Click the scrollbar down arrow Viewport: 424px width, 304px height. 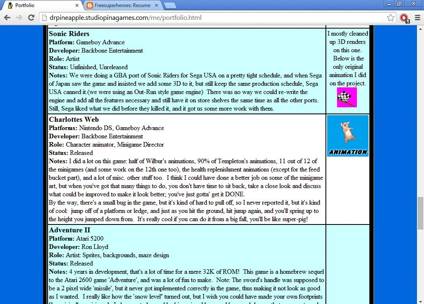[420, 300]
